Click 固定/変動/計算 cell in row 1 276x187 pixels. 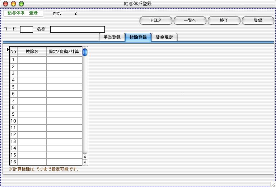tap(64, 60)
